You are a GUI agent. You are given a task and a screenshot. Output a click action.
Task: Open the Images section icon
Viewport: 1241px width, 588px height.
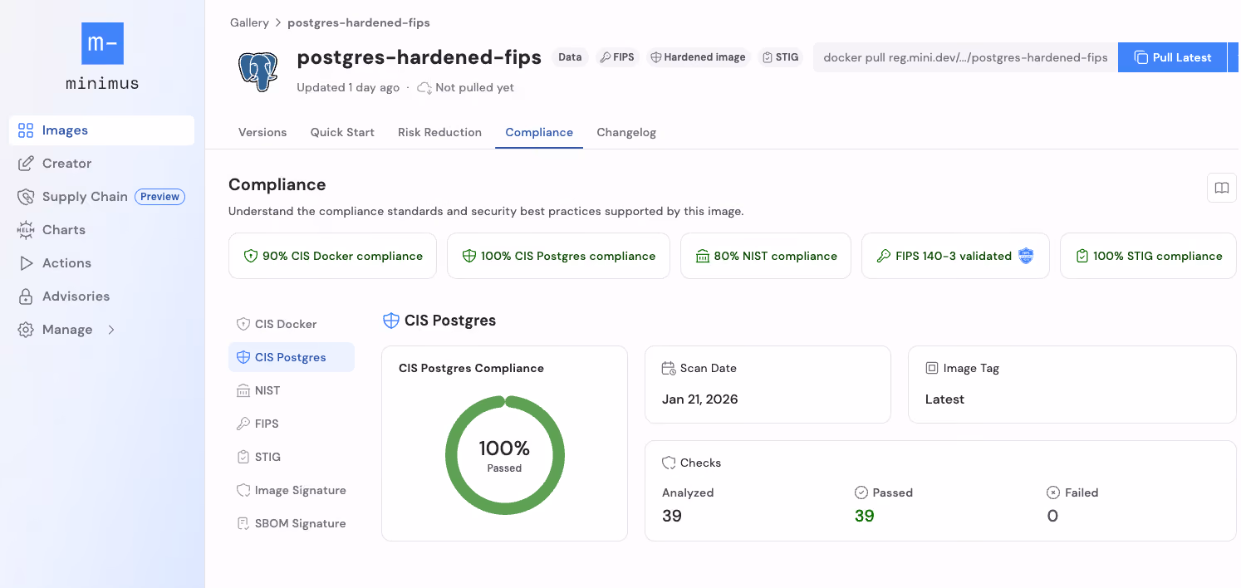(26, 130)
